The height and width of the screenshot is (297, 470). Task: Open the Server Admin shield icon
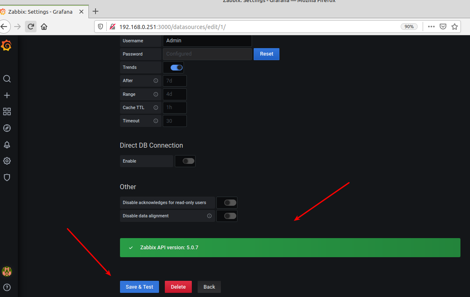[x=7, y=178]
